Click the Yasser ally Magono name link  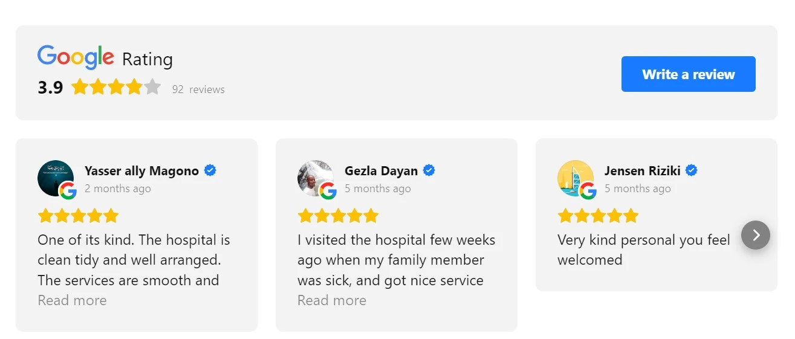141,171
